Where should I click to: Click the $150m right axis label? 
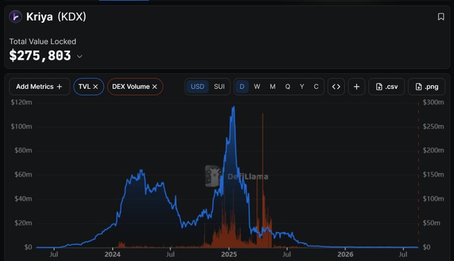[x=433, y=174]
